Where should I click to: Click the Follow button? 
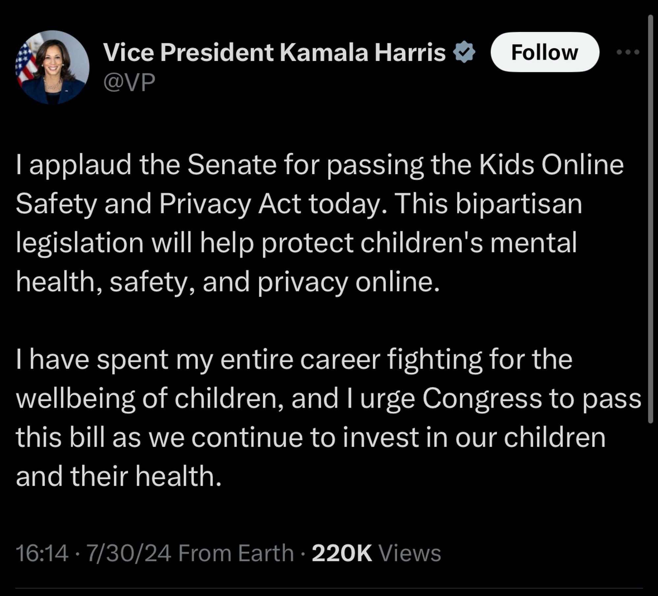pyautogui.click(x=544, y=52)
